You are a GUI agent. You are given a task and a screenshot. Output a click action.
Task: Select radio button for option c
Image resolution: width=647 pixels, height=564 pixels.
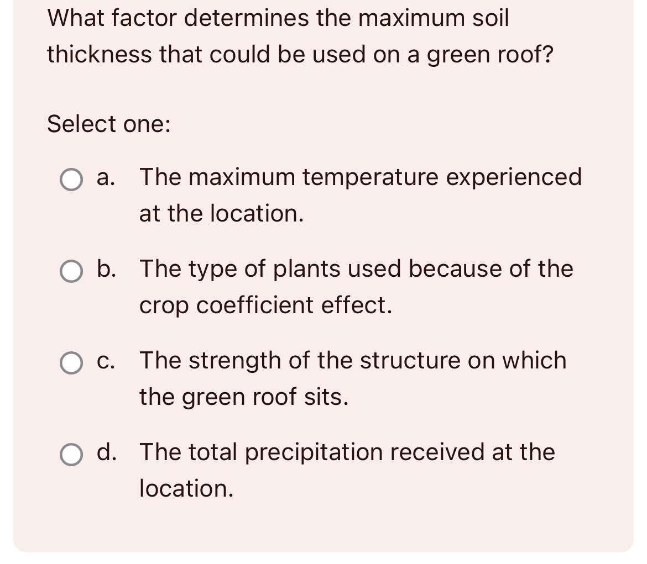tap(71, 362)
